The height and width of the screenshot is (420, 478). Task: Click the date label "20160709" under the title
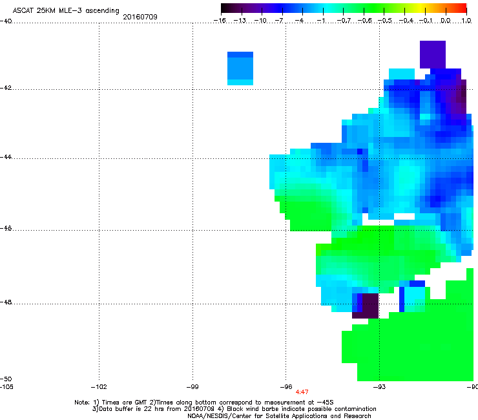(x=140, y=17)
